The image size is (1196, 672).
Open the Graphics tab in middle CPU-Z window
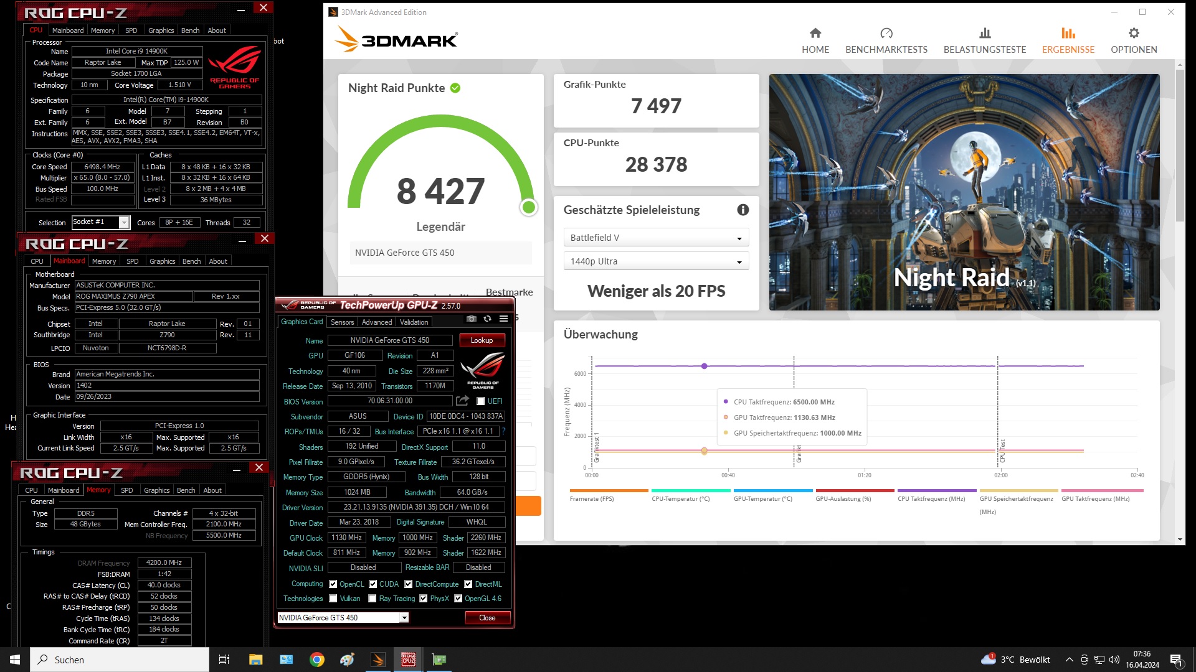163,261
